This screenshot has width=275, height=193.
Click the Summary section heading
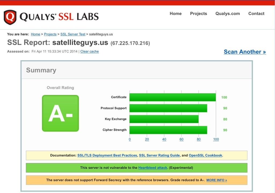41,70
